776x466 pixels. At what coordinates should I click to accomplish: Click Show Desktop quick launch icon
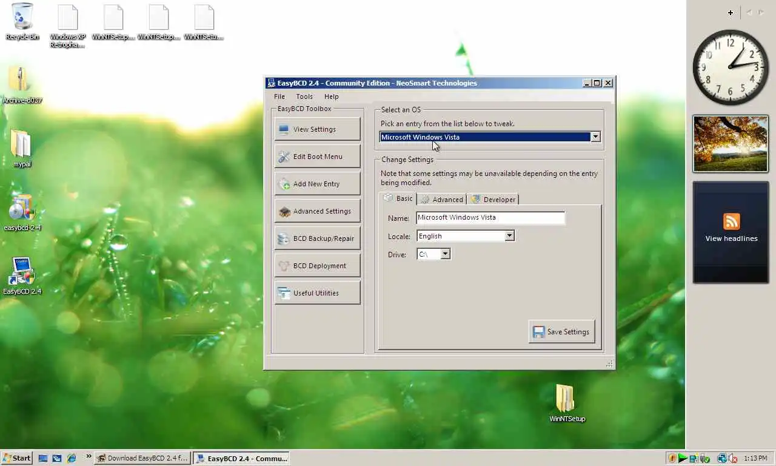coord(43,458)
